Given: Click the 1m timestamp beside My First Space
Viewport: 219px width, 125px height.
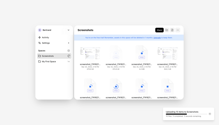Looking at the screenshot, I should coord(69,61).
